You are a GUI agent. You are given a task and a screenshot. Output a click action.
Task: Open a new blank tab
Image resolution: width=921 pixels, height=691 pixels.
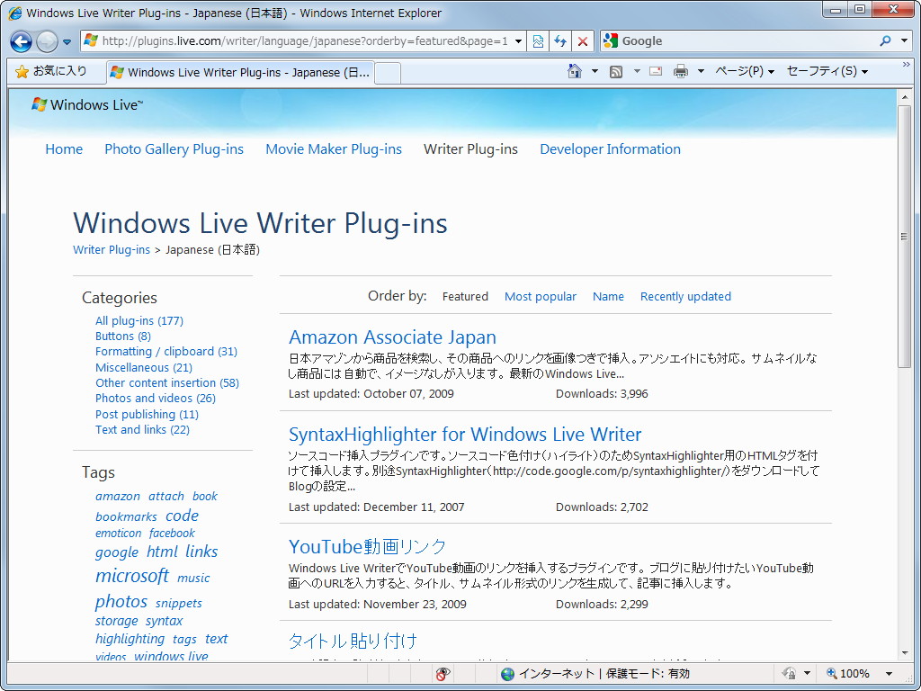click(x=388, y=73)
